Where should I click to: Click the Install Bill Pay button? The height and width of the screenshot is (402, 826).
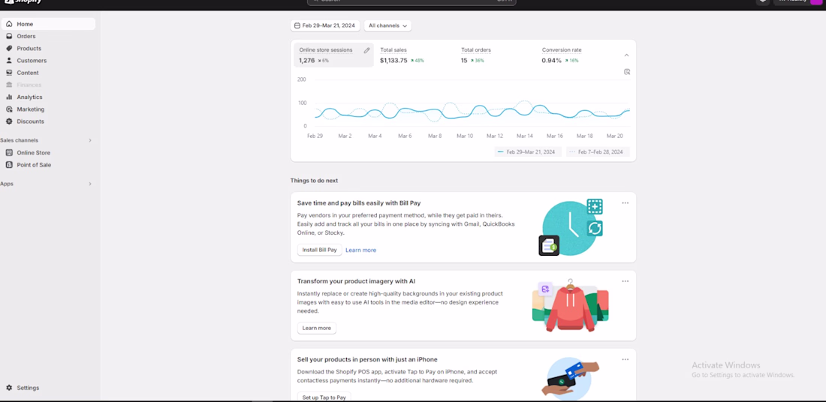coord(319,250)
